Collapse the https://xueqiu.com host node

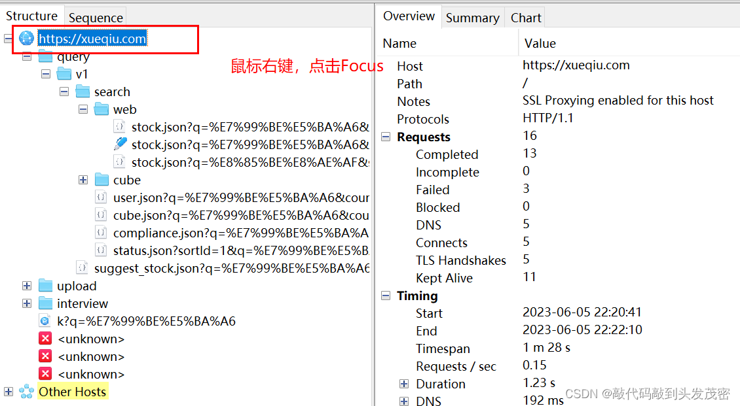[x=9, y=39]
